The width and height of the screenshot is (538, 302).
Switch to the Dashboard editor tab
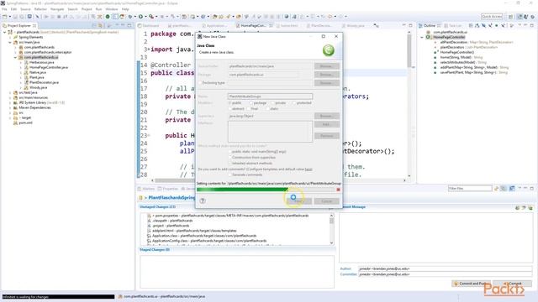tap(149, 26)
